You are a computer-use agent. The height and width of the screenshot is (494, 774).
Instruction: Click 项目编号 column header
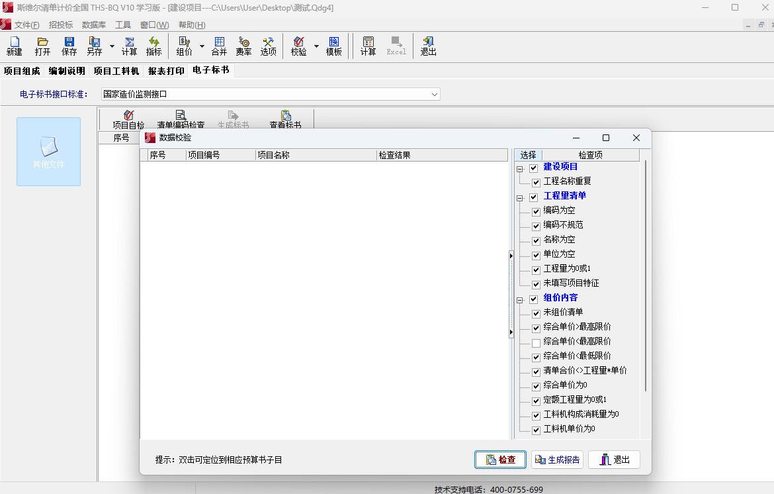click(221, 155)
